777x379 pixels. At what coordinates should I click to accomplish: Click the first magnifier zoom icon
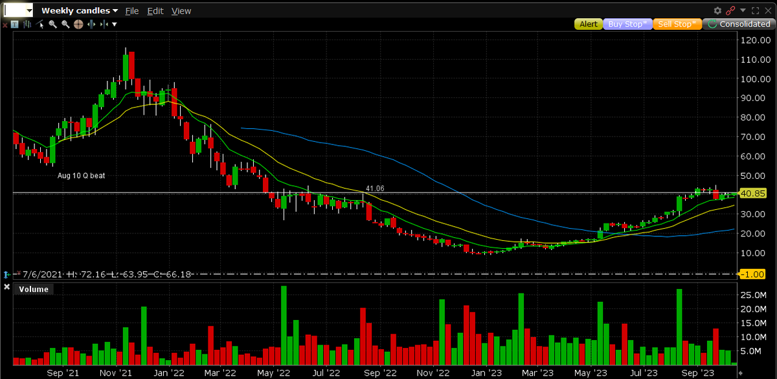pos(52,24)
